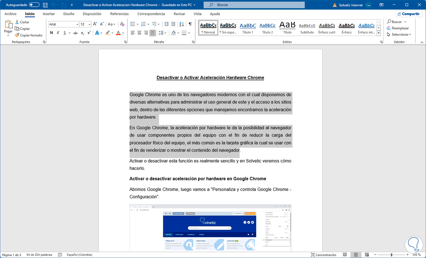Toggle bold N formatting
This screenshot has height=258, width=426.
click(51, 33)
